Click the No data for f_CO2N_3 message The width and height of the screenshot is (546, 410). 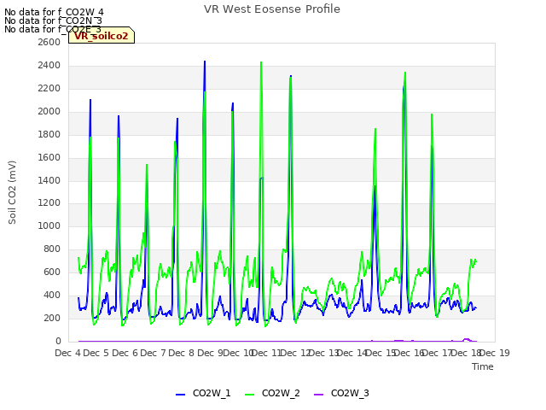[53, 20]
